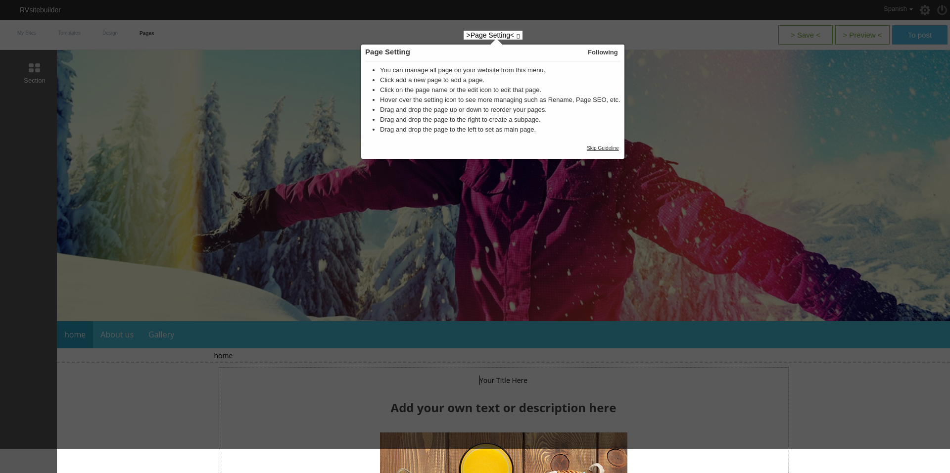The image size is (950, 473).
Task: Click the Save button
Action: pos(805,35)
